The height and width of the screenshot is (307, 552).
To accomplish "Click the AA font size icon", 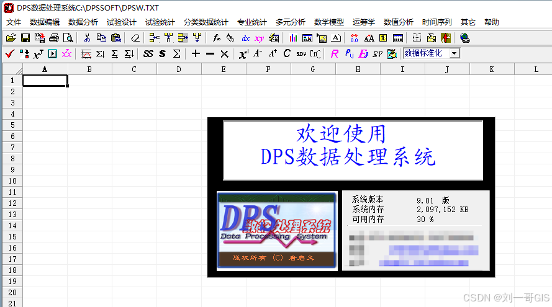I will [x=369, y=38].
